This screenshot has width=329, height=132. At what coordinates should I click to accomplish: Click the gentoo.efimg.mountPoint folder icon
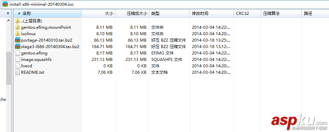(x=17, y=27)
